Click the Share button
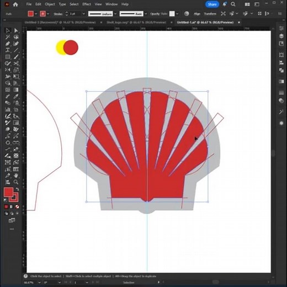 pyautogui.click(x=212, y=4)
